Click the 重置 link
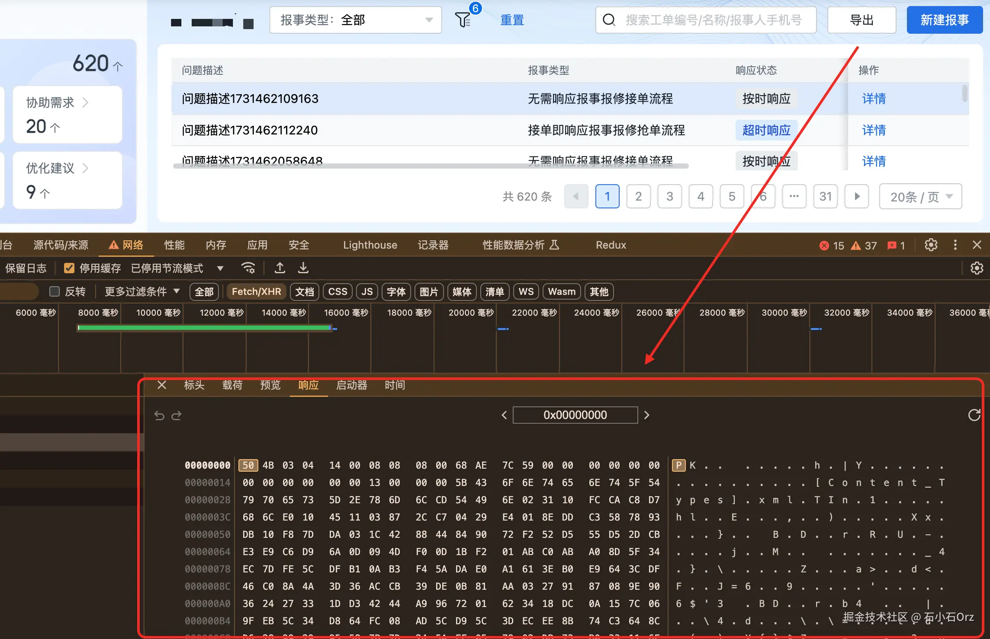Viewport: 990px width, 639px height. (x=512, y=20)
